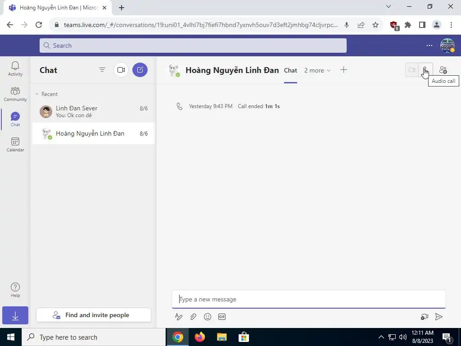461x346 pixels.
Task: Select the Chat sidebar icon
Action: [15, 119]
